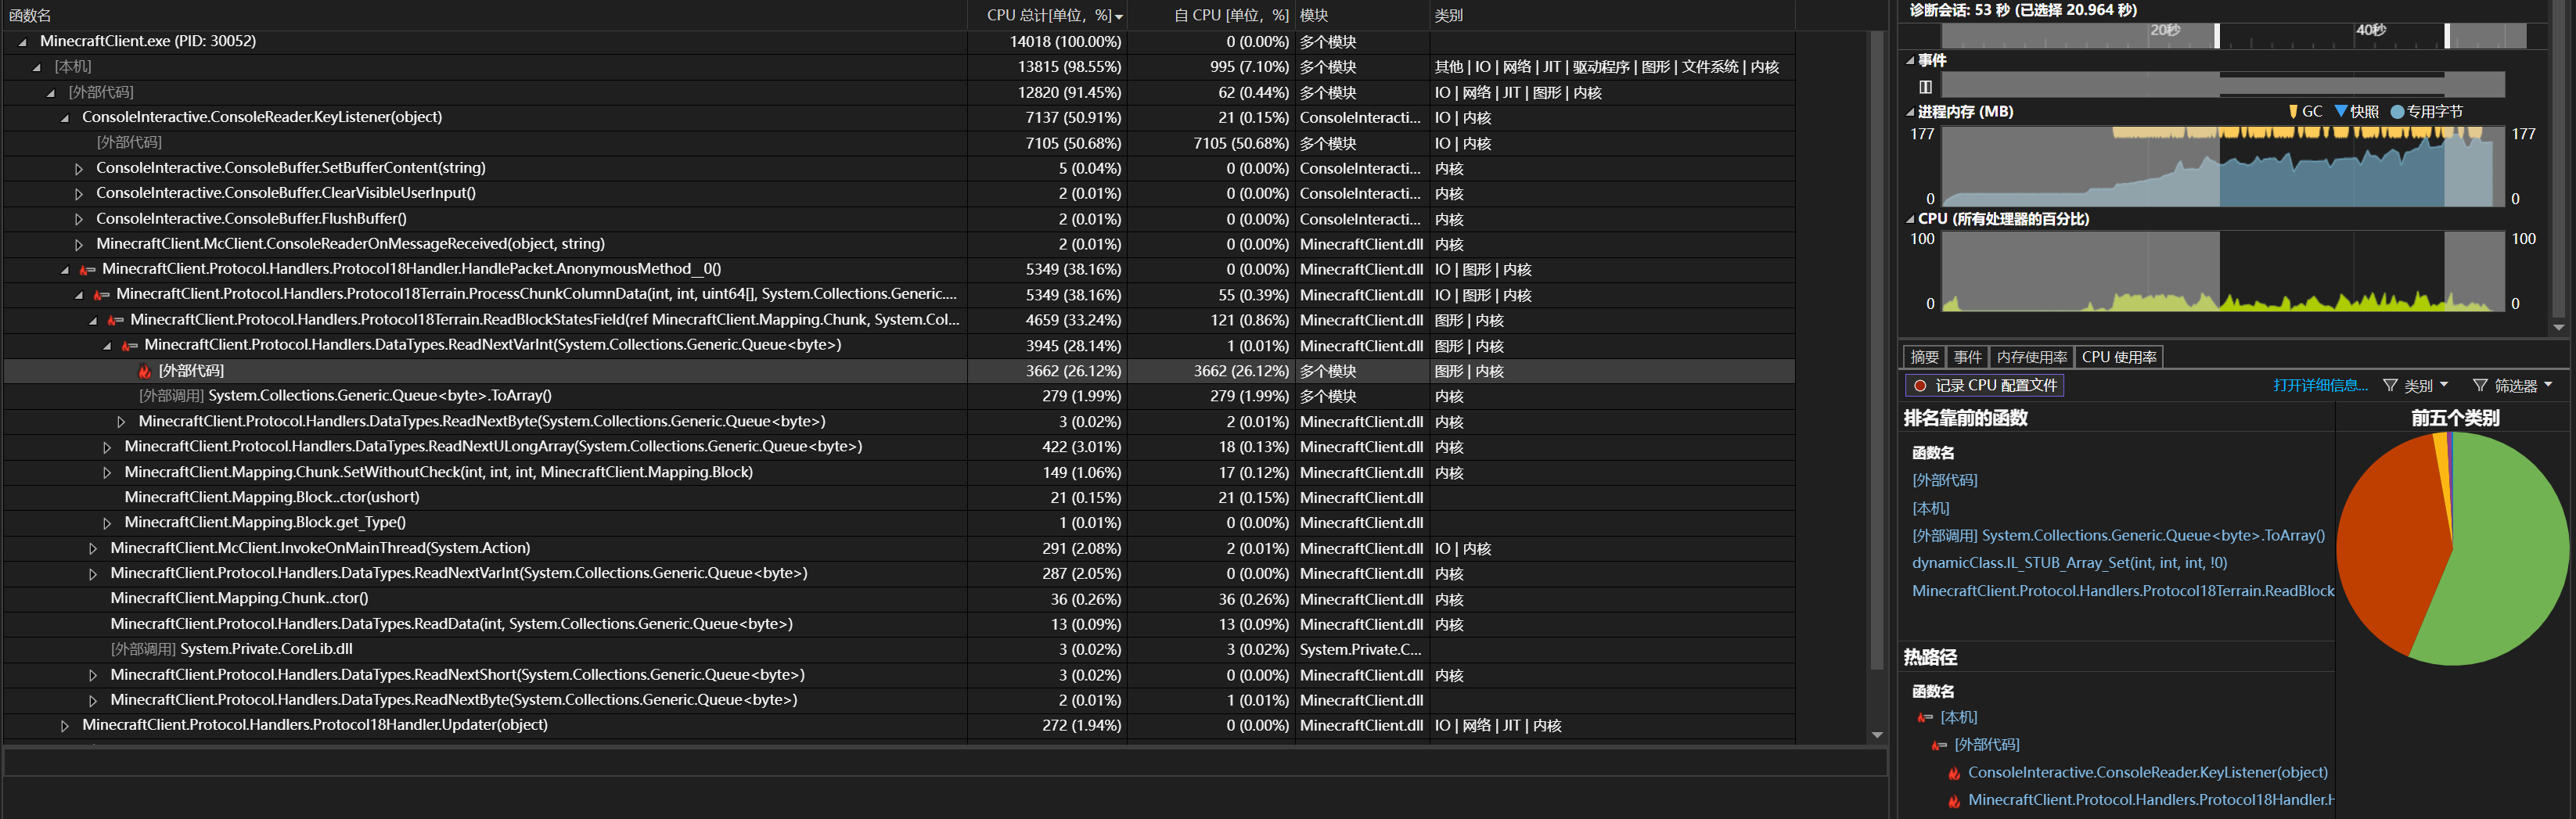Expand the Protocol18Handler.Updater(object) row
2576x819 pixels.
coord(65,726)
